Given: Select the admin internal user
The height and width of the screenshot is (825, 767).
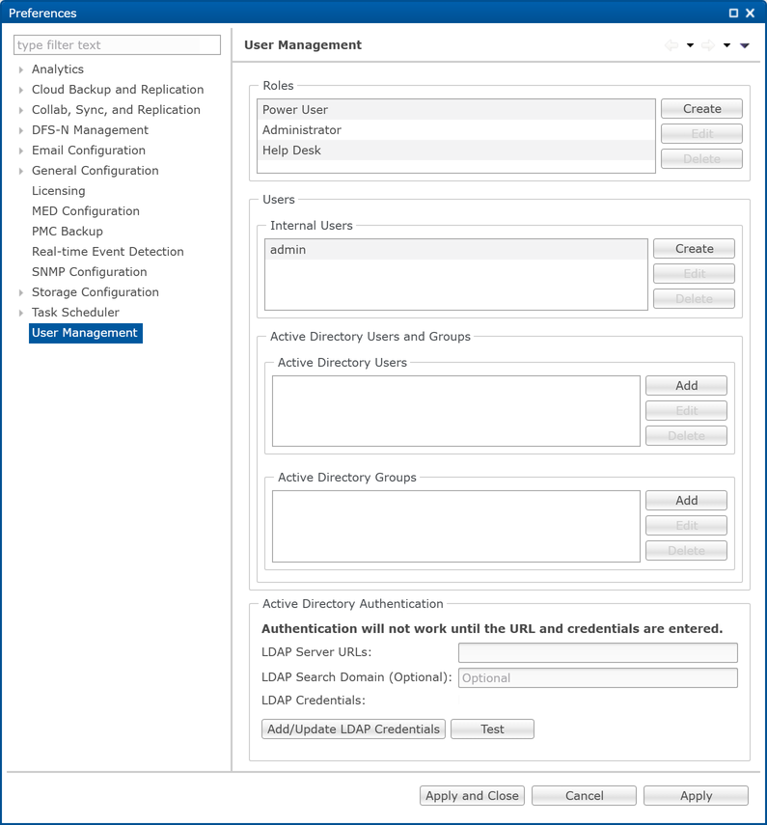Looking at the screenshot, I should [x=455, y=249].
